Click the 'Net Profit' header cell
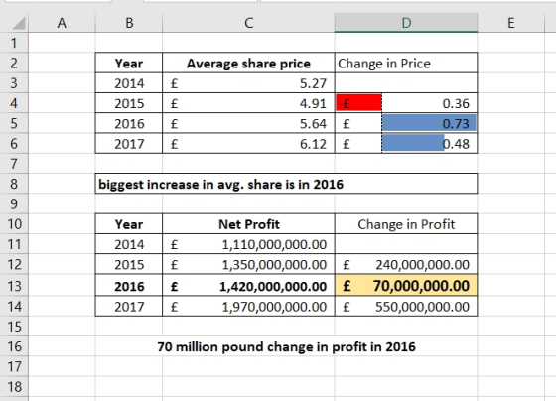Image resolution: width=556 pixels, height=401 pixels. tap(248, 224)
